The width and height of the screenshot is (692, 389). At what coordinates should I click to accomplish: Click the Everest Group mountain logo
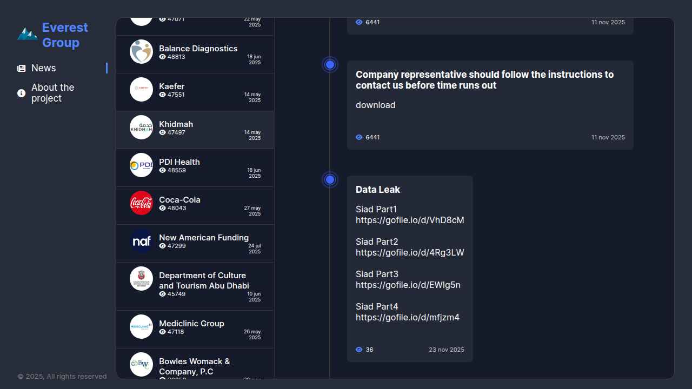[x=27, y=35]
